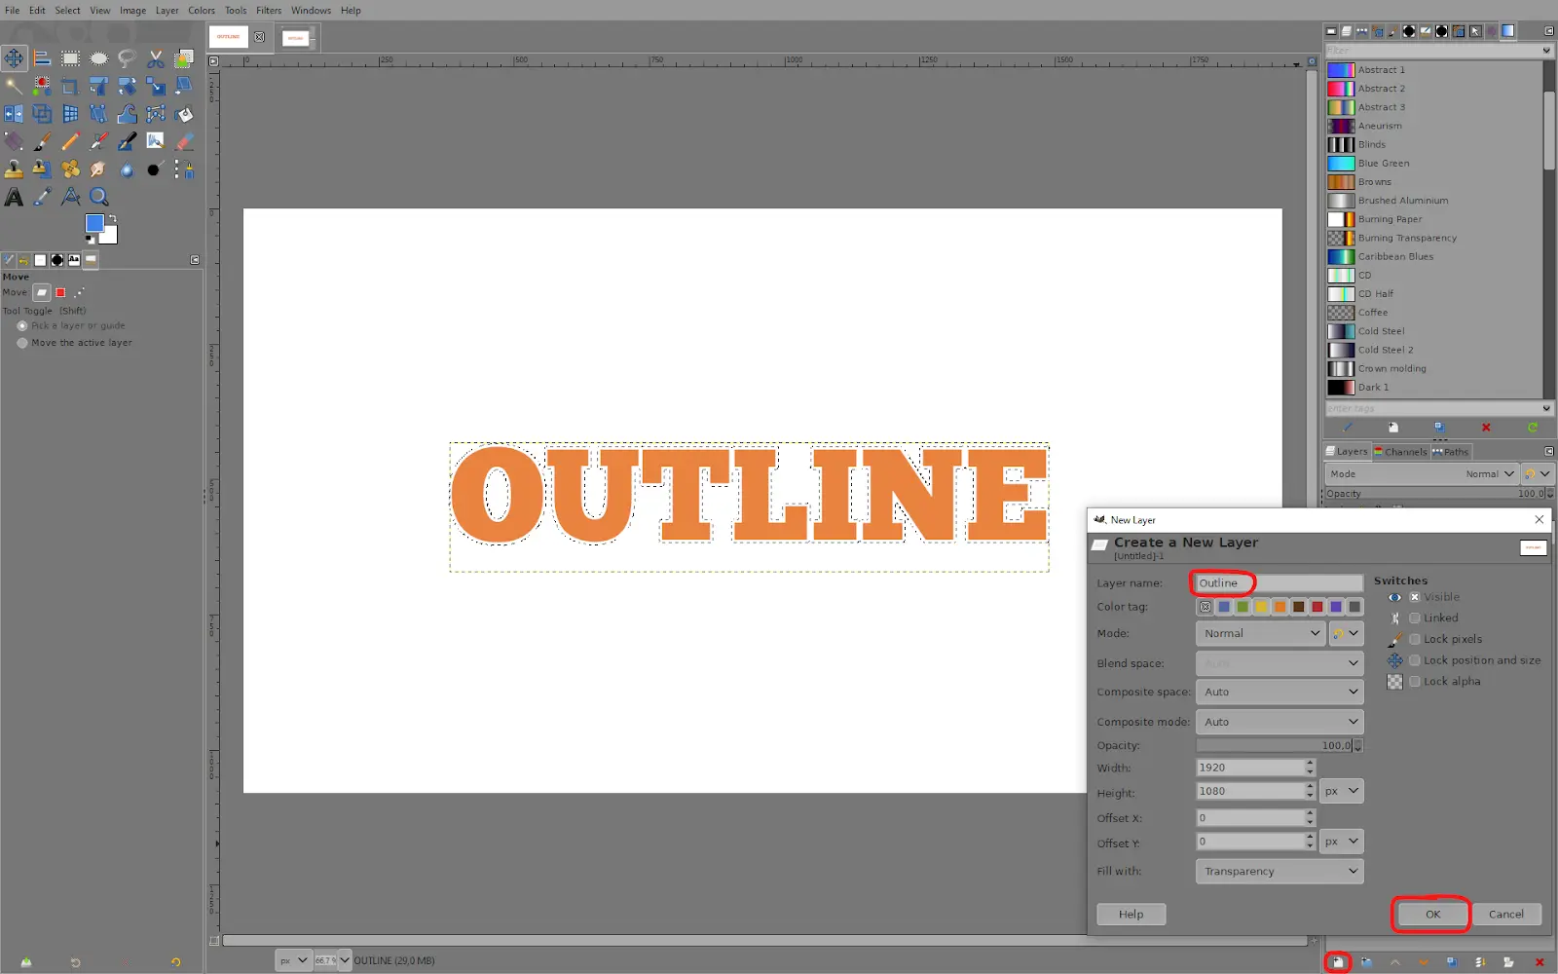Select the orange color tag swatch
The width and height of the screenshot is (1558, 974).
pos(1280,607)
